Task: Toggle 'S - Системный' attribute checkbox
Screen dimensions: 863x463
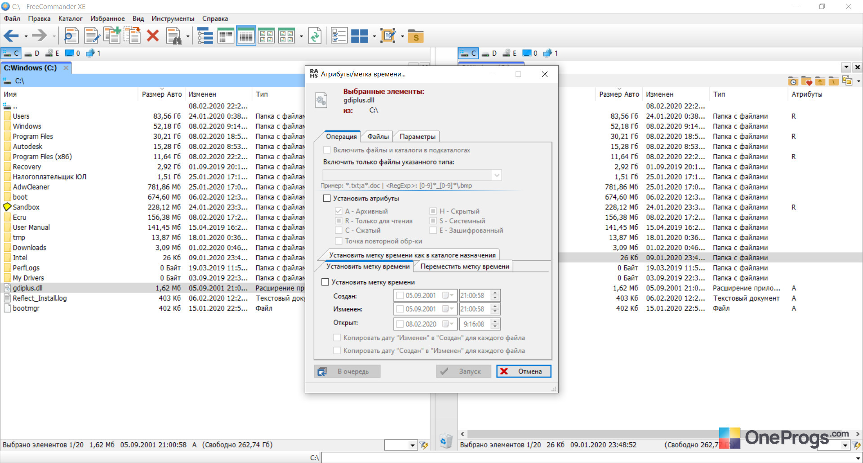Action: click(433, 221)
